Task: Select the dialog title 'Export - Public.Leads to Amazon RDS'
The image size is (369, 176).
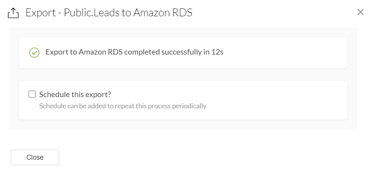Action: click(109, 13)
